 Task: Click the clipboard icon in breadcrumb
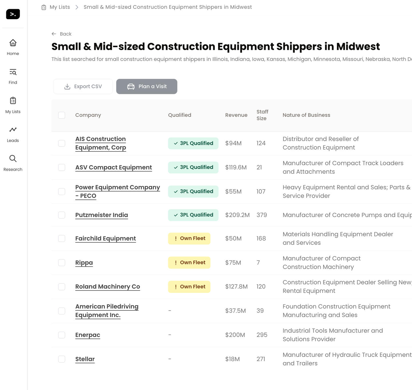(x=44, y=7)
